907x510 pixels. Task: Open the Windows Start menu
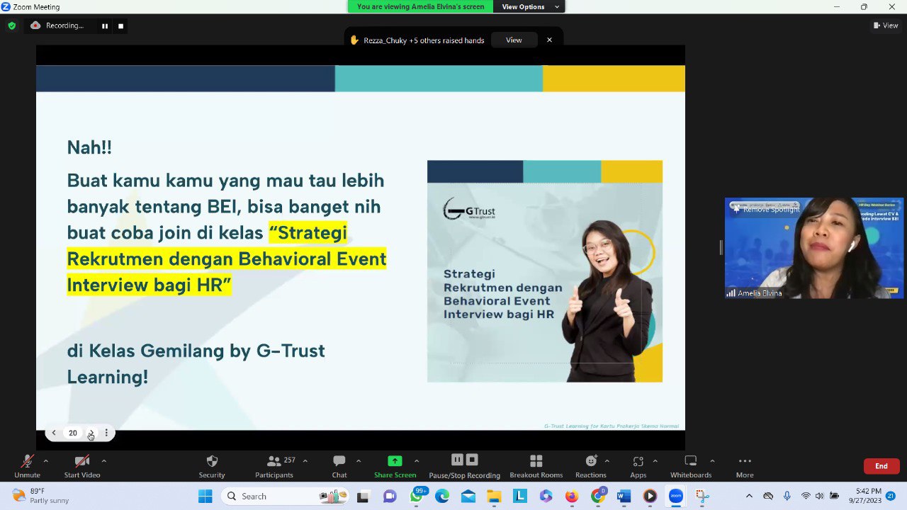[205, 496]
